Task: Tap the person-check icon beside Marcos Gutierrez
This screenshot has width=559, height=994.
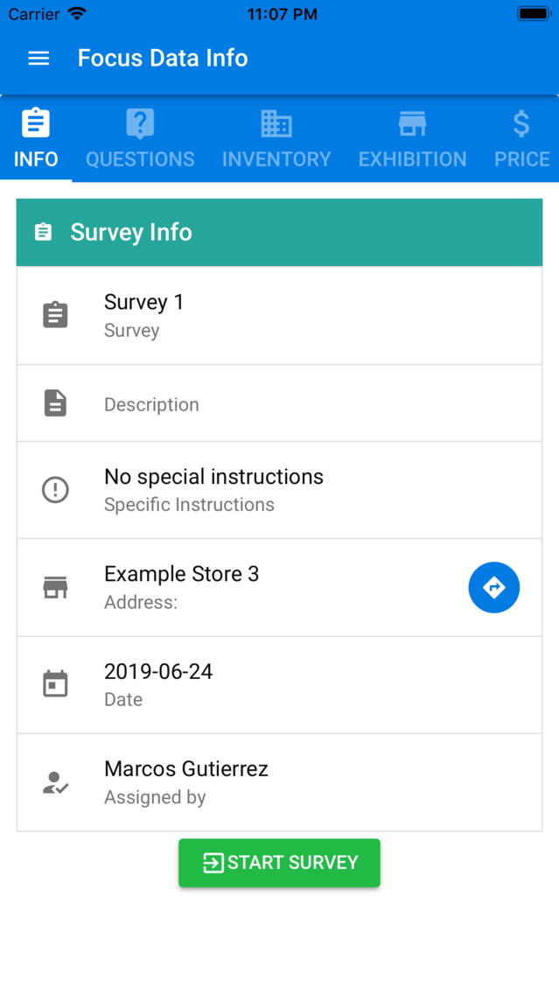Action: [x=56, y=783]
